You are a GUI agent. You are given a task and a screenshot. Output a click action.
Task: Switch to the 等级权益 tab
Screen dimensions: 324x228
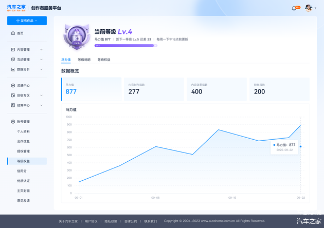tap(104, 60)
